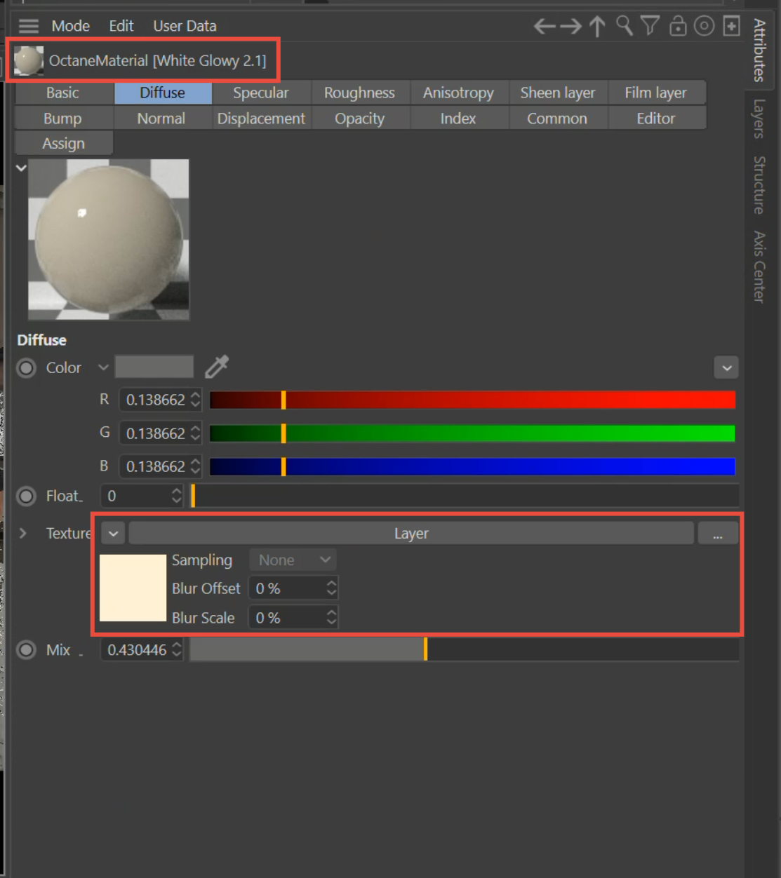Open the Roughness tab
The width and height of the screenshot is (781, 878).
[359, 93]
